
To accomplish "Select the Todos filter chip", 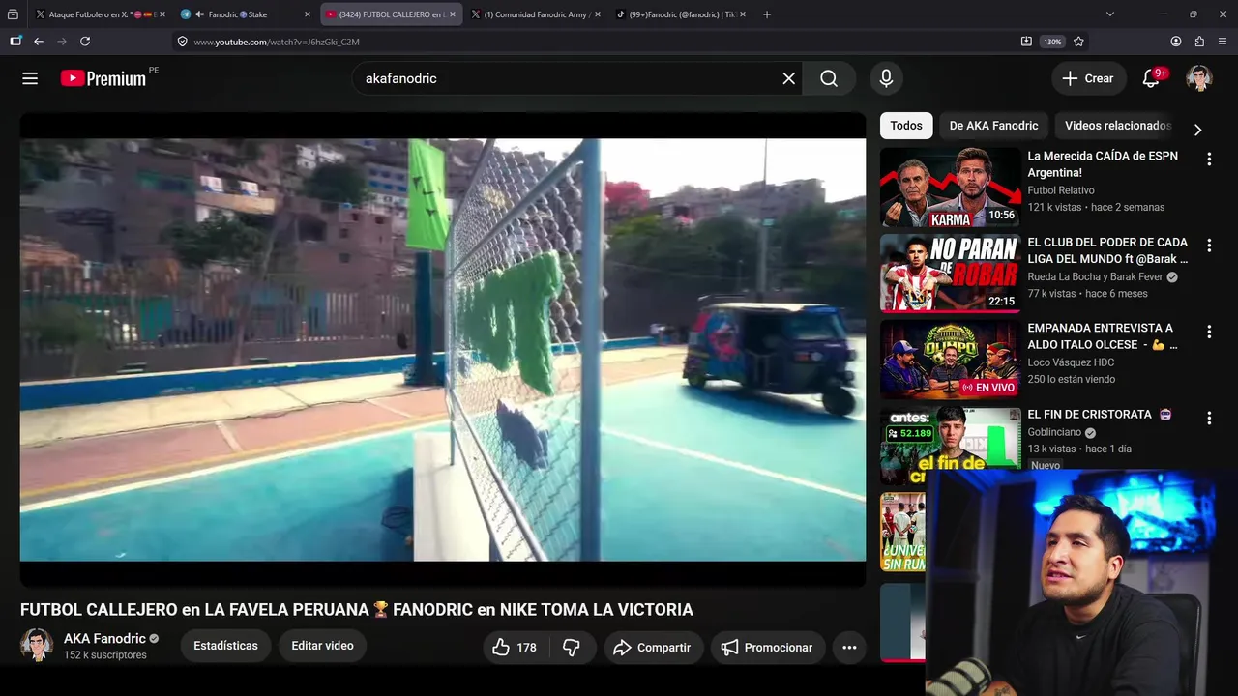I will coord(906,126).
